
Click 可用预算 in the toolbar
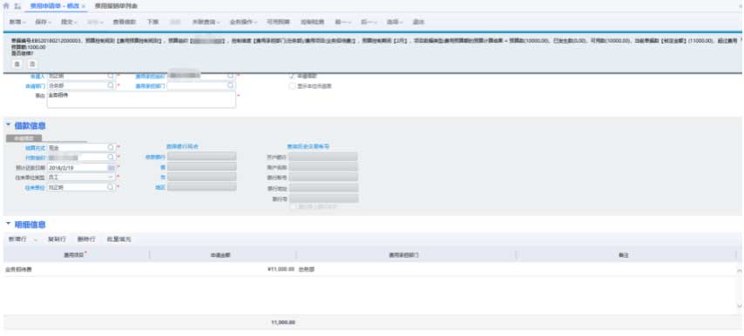coord(278,22)
